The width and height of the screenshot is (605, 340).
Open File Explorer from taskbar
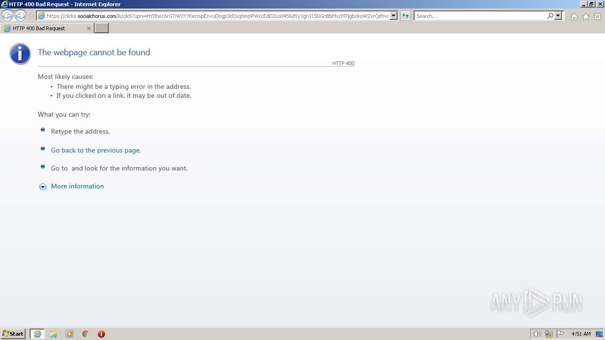click(x=53, y=334)
